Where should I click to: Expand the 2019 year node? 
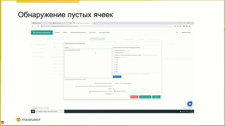coord(115,60)
